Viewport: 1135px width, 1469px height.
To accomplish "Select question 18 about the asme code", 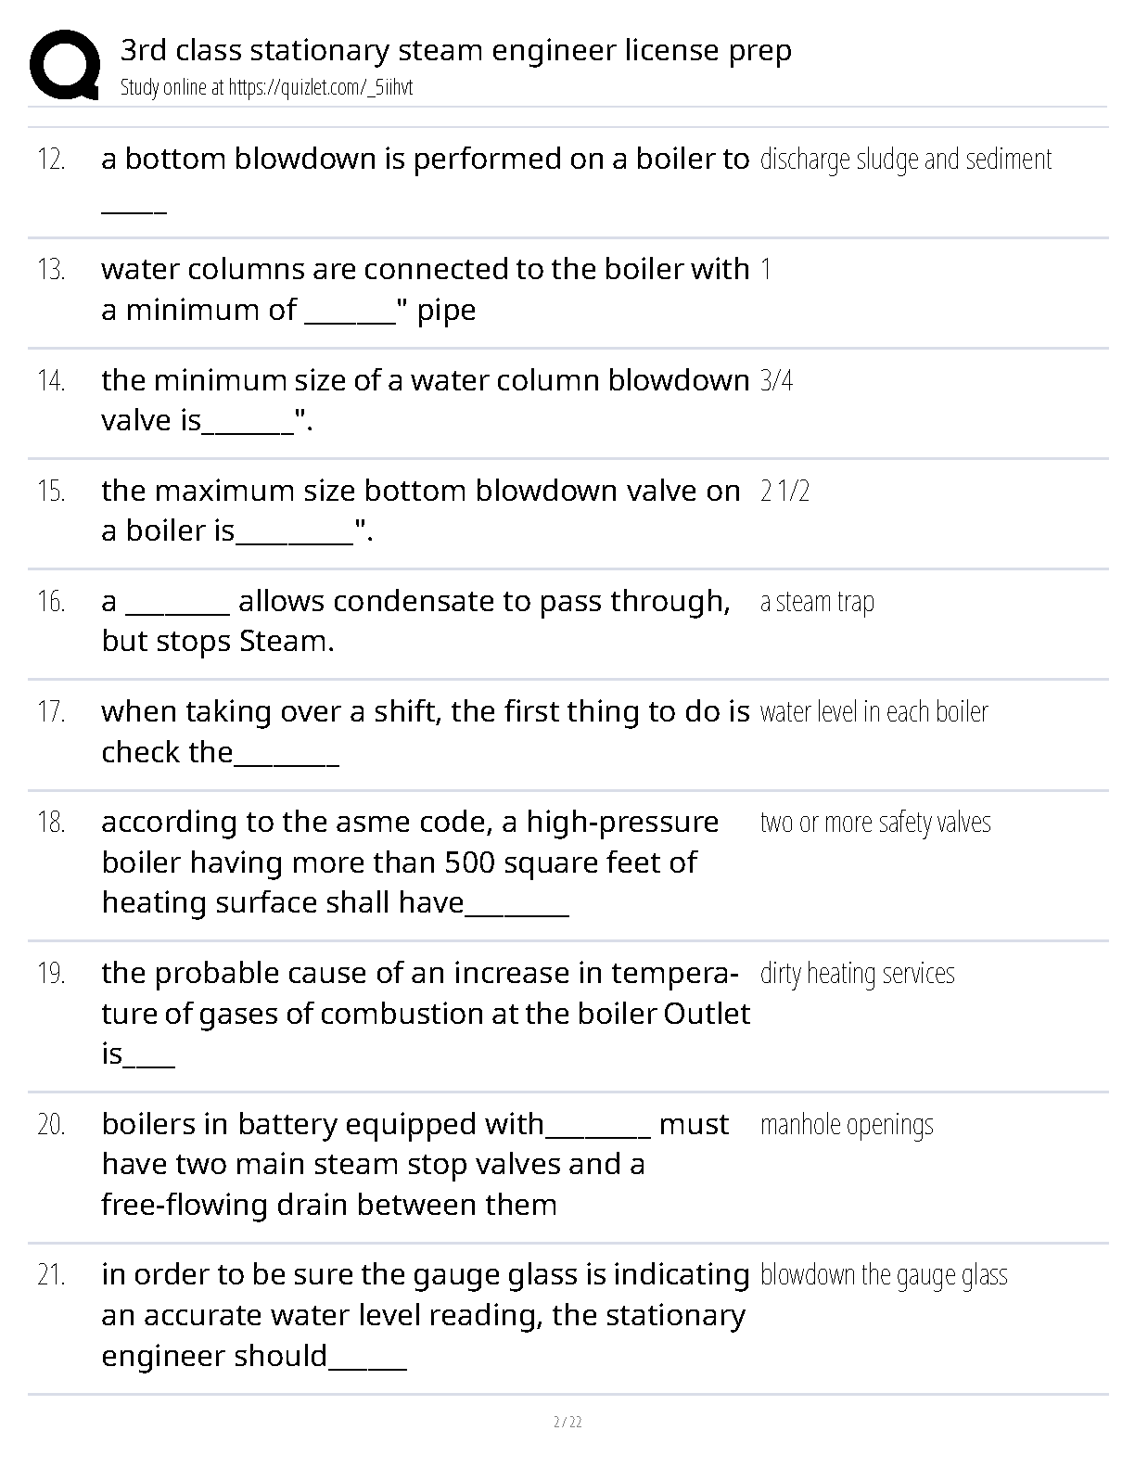I will coord(410,862).
